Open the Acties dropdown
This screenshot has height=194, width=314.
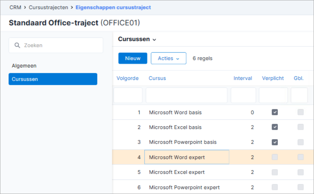pos(168,58)
